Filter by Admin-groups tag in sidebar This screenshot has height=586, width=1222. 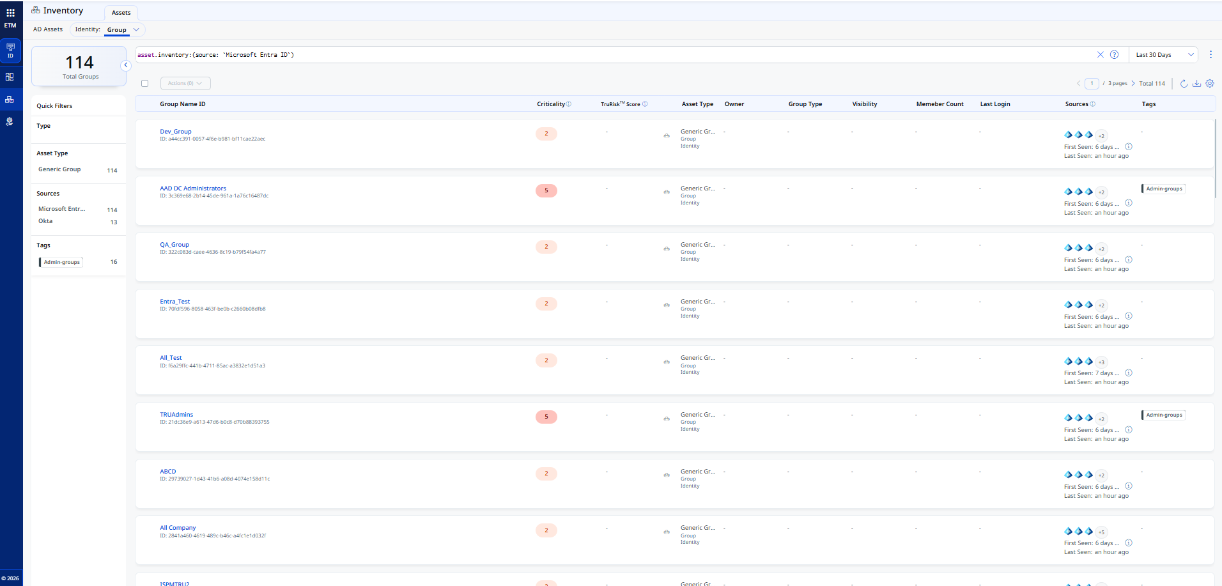click(x=61, y=263)
